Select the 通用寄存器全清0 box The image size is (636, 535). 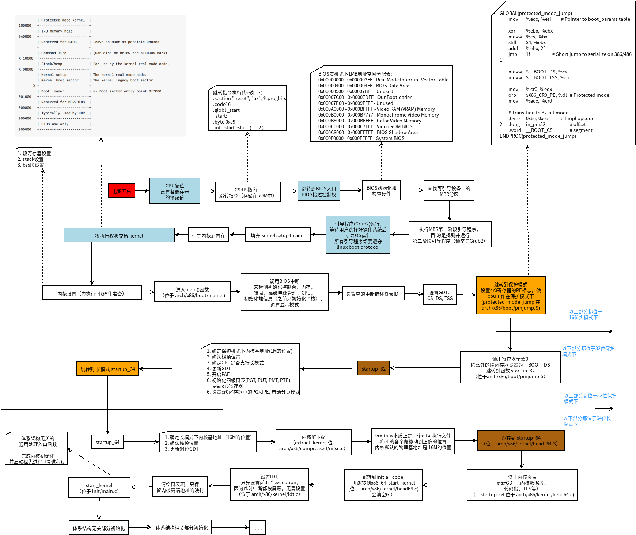pos(510,367)
